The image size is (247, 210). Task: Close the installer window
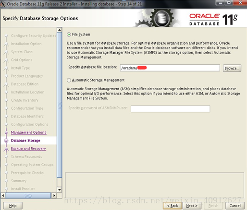[x=240, y=3]
